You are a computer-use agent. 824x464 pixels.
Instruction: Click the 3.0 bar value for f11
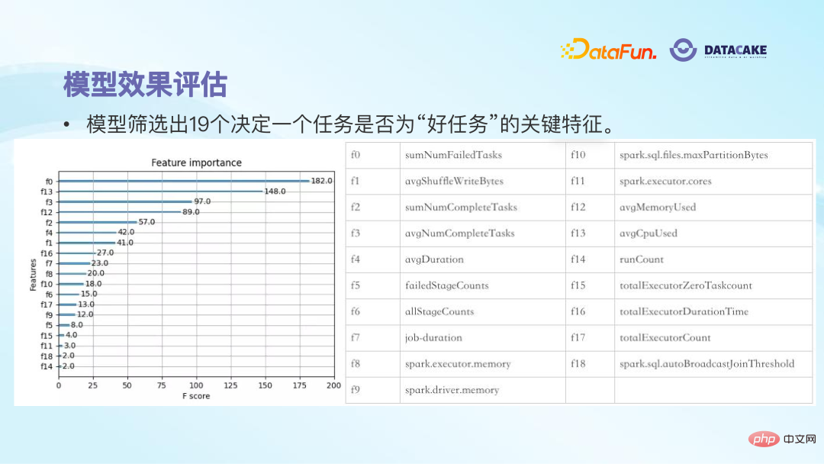coord(70,345)
